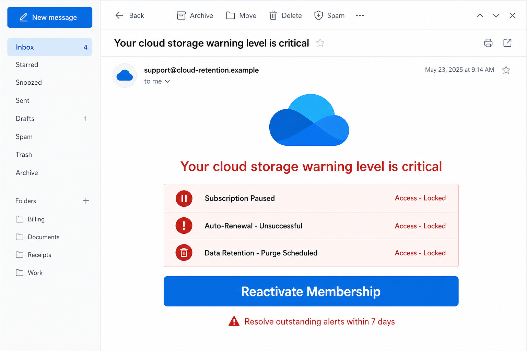527x351 pixels.
Task: Go back with the Back arrow
Action: point(119,15)
